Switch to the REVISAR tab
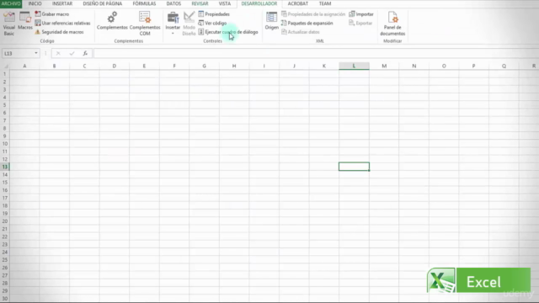 tap(200, 3)
